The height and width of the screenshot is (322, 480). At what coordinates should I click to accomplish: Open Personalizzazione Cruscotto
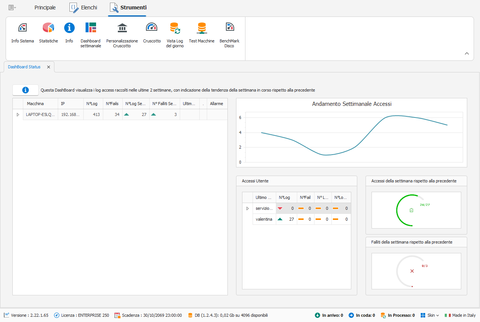coord(122,35)
